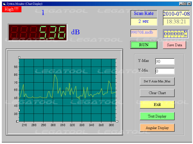Screen dimensions: 193x144
Task: Select the 2 sec scan rate box
Action: pos(144,22)
